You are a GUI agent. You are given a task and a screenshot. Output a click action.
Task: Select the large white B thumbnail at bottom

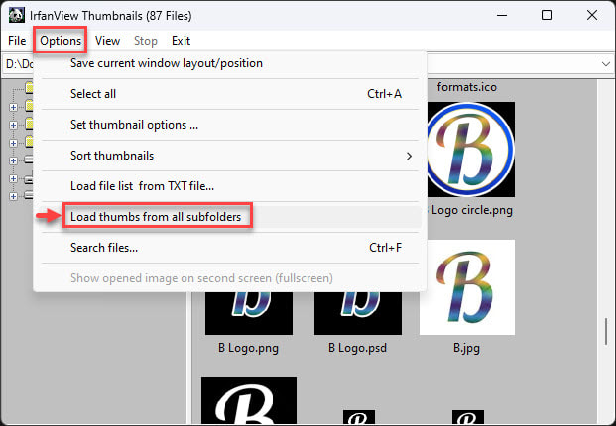click(x=249, y=401)
